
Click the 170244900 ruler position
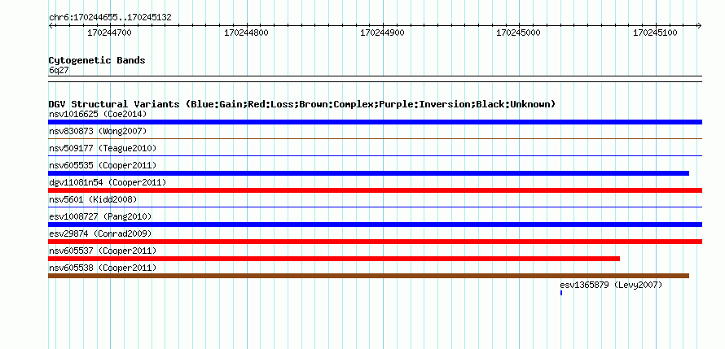[x=382, y=33]
